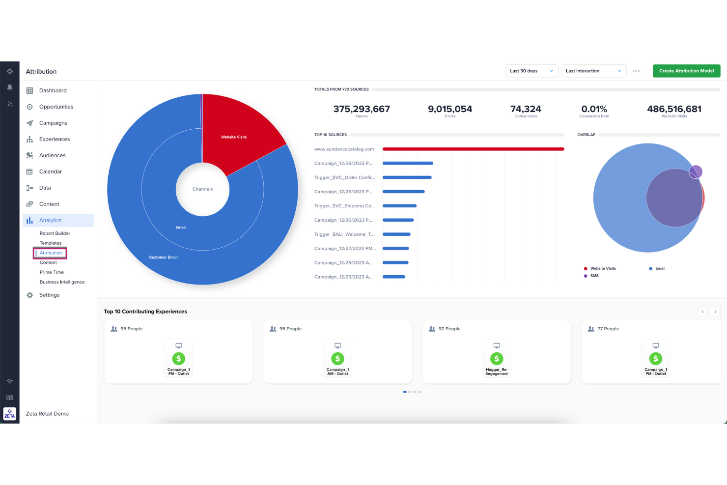
Task: Click the signal icon in left rail
Action: pos(9,381)
